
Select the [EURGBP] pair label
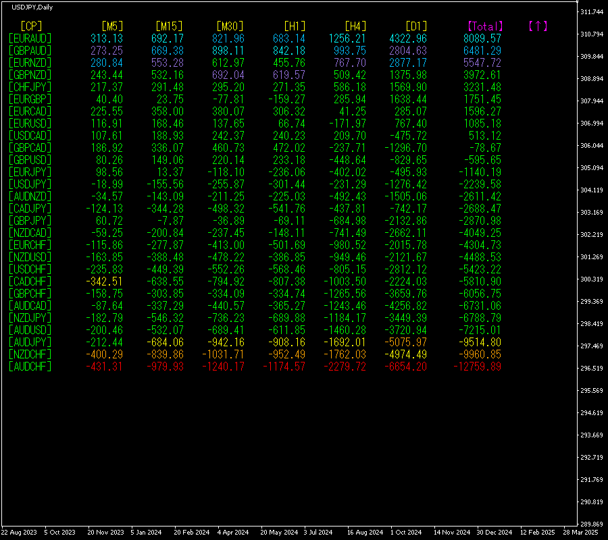[30, 99]
